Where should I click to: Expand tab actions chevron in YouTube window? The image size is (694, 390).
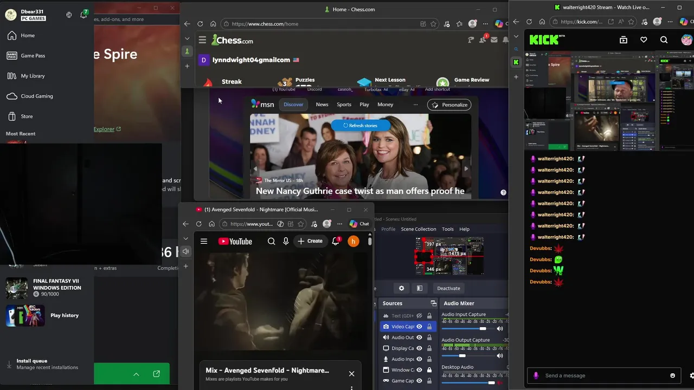coord(186,238)
